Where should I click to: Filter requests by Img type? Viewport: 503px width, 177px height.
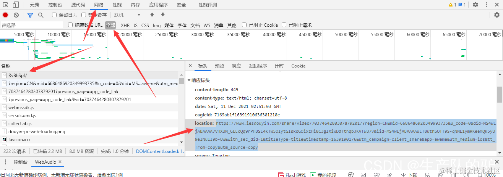[x=157, y=25]
